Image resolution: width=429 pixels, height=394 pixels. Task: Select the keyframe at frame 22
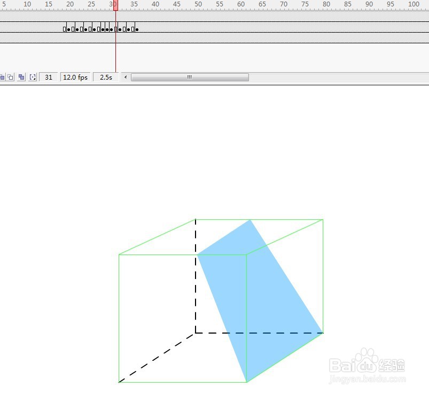click(77, 29)
